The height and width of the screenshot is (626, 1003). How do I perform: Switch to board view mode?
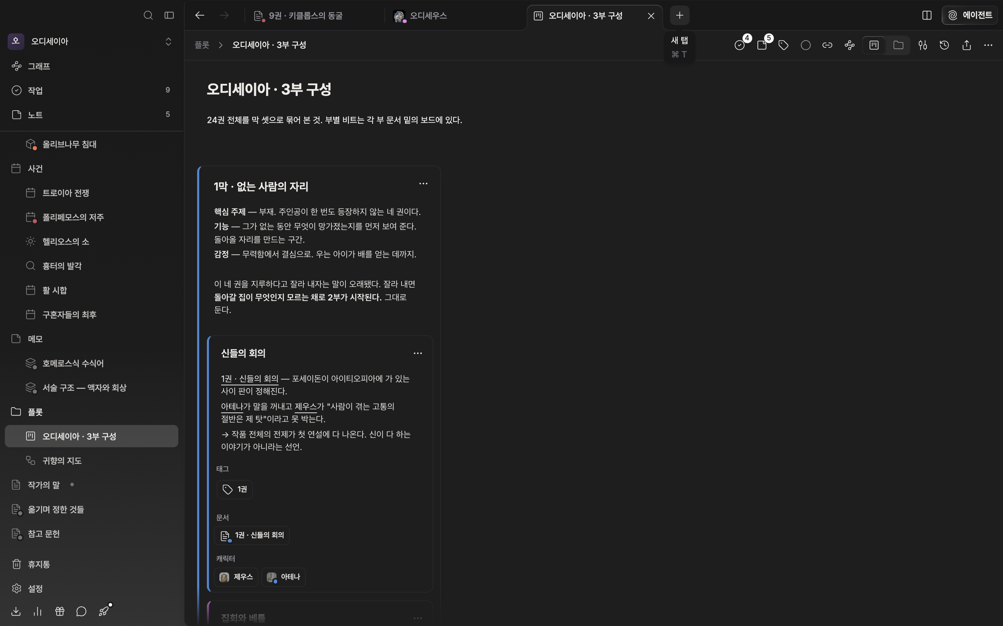tap(874, 45)
